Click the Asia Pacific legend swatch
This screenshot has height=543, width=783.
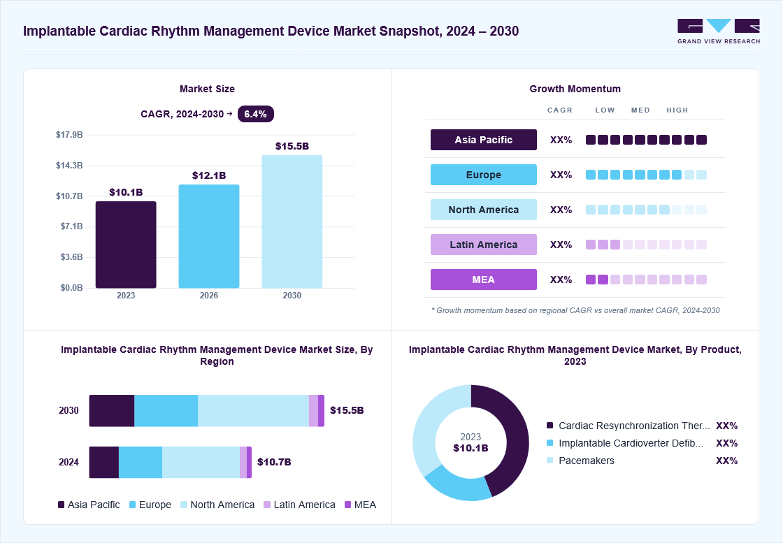tap(62, 505)
